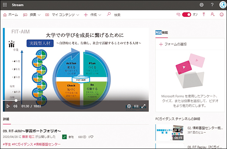Open the 08. FIT Replay video title
The height and width of the screenshot is (149, 227).
[205, 147]
